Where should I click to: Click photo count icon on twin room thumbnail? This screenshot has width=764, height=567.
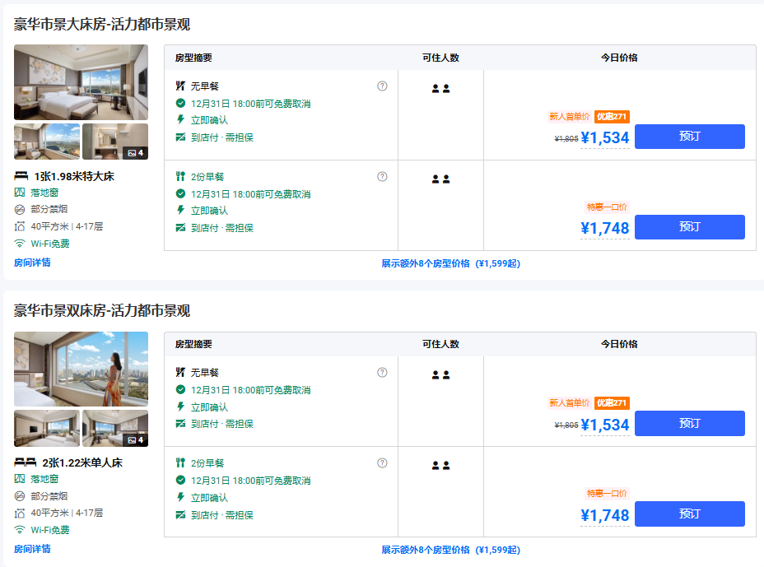tap(135, 439)
